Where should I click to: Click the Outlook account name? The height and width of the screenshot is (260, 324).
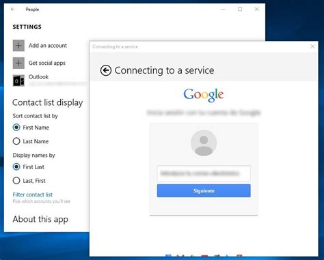point(38,77)
